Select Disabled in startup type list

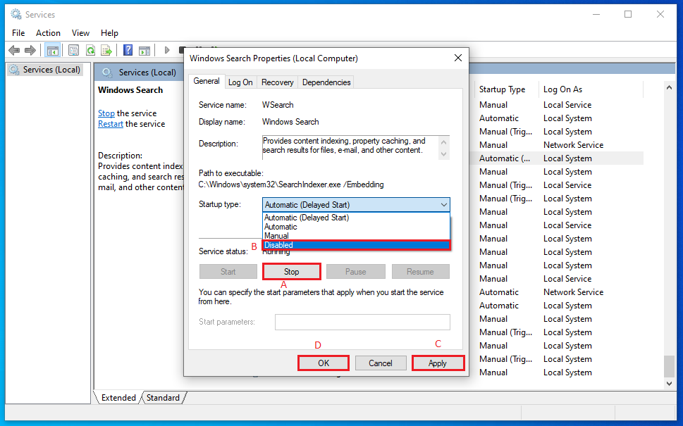355,245
